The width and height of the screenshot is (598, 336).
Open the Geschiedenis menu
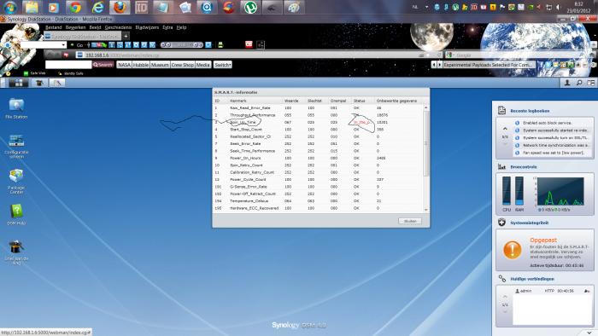click(x=118, y=27)
